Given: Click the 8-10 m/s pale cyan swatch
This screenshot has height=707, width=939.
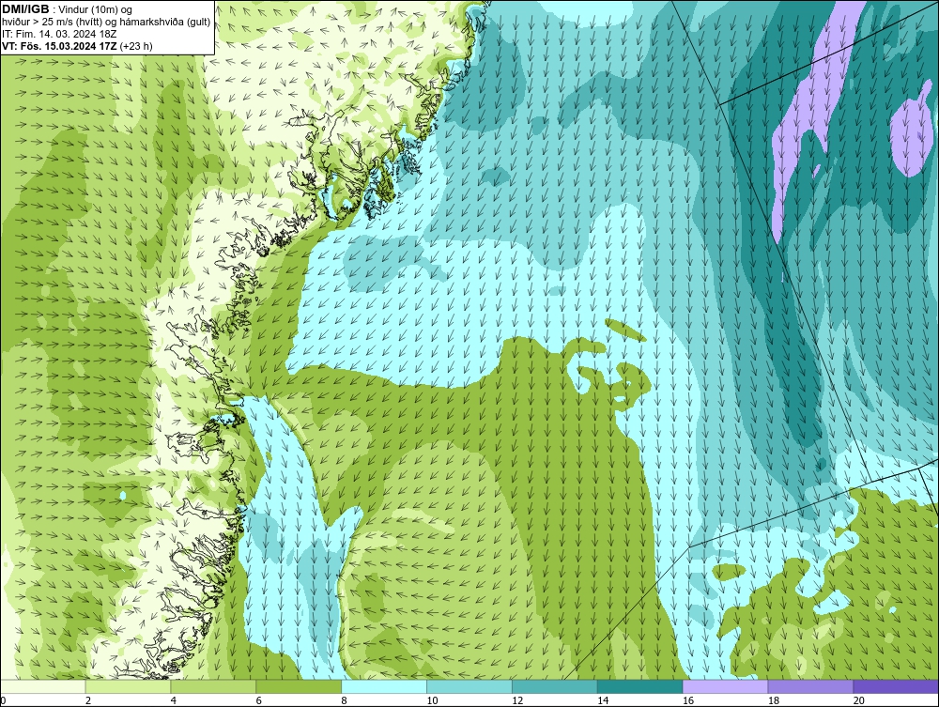Looking at the screenshot, I should coord(384,686).
